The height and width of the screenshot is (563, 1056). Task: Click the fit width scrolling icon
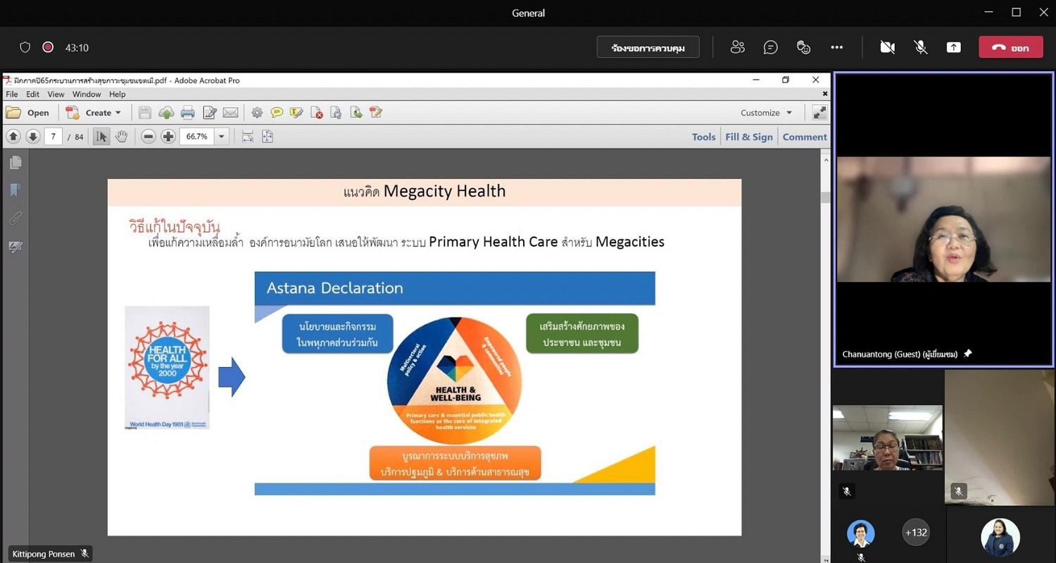click(x=248, y=137)
